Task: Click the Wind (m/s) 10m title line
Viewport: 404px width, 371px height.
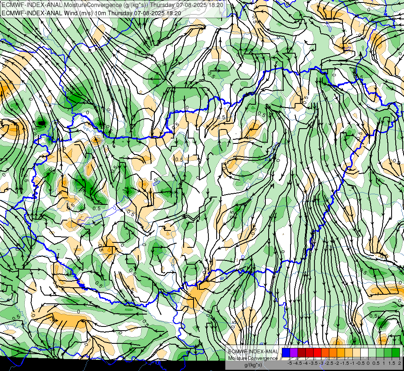Action: pyautogui.click(x=91, y=13)
